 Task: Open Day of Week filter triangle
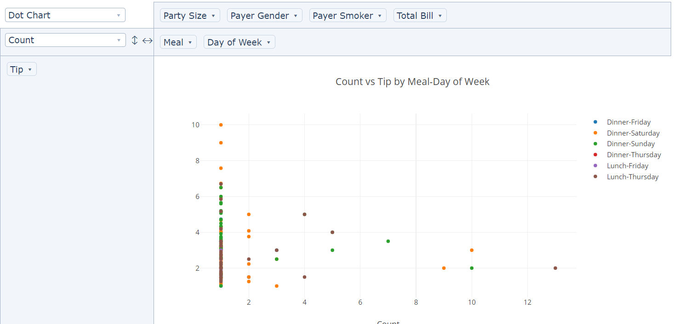tap(268, 42)
